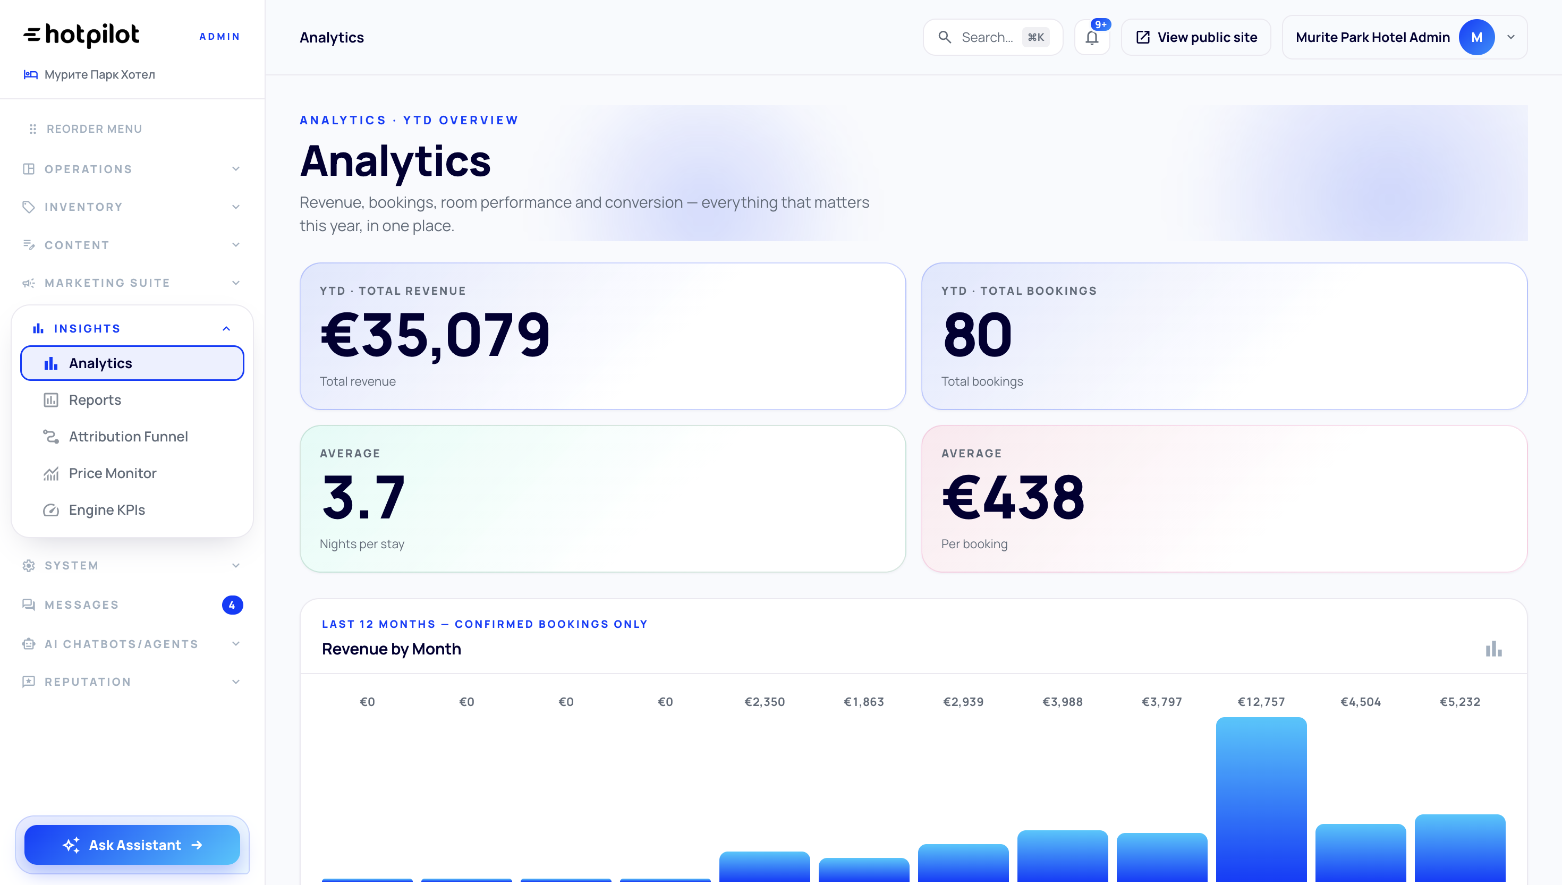Click the Reorder Menu drag-dots icon
This screenshot has width=1562, height=885.
pyautogui.click(x=33, y=129)
